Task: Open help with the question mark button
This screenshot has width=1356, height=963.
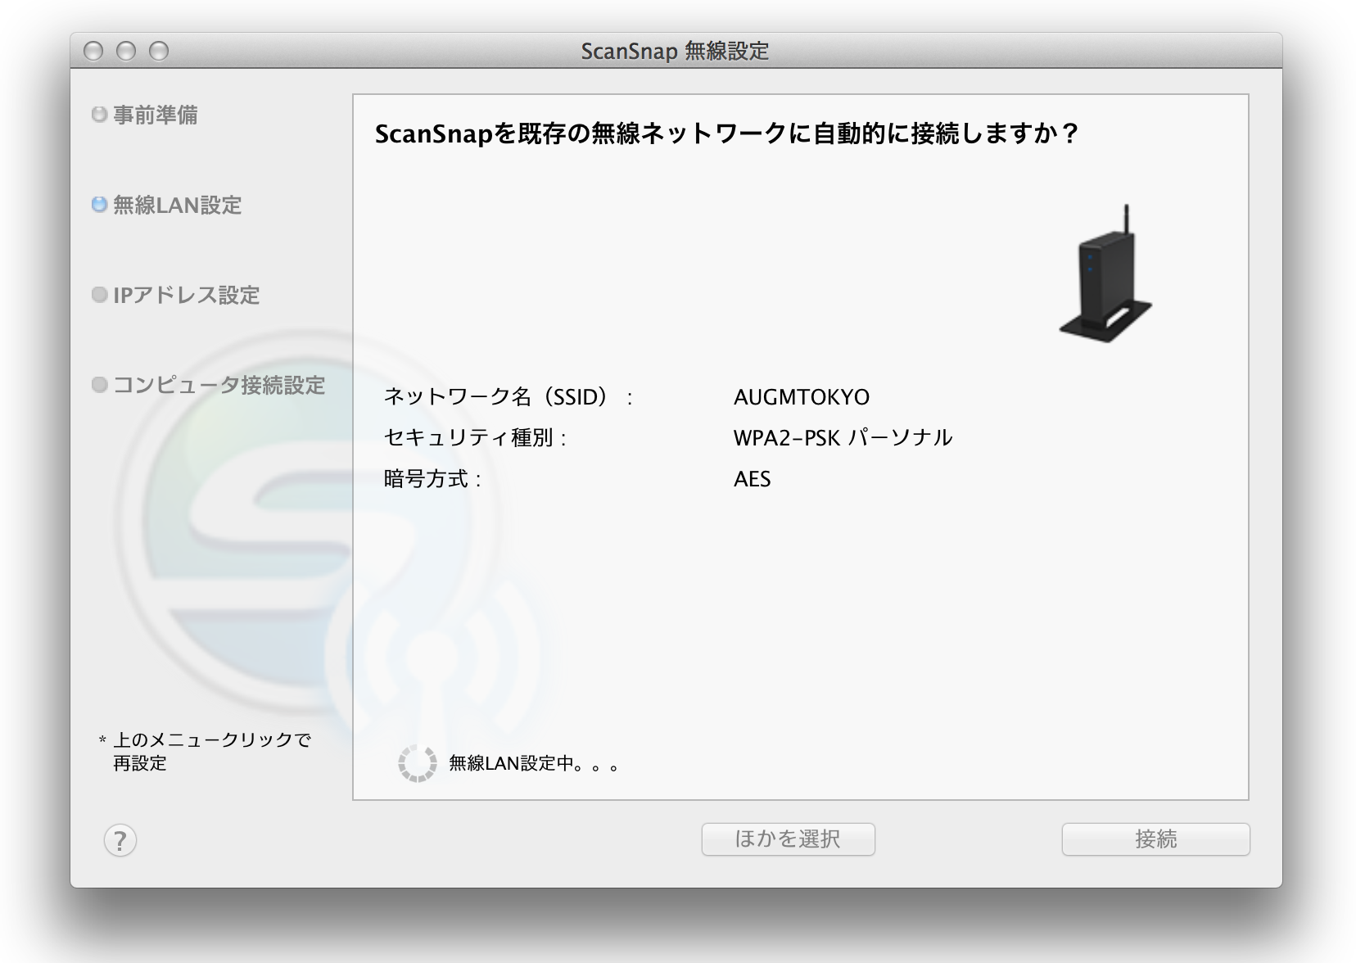Action: pyautogui.click(x=120, y=840)
